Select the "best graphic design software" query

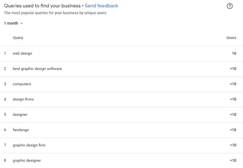click(37, 69)
